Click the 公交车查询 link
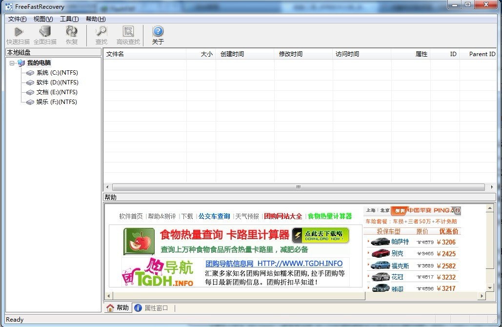502x327 pixels. [214, 216]
